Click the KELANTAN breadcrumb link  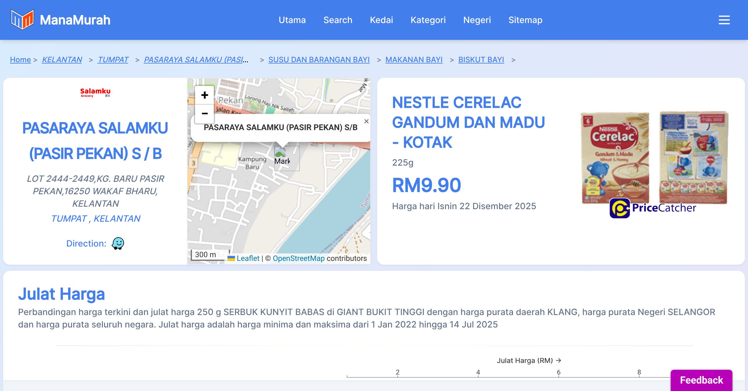pos(62,59)
